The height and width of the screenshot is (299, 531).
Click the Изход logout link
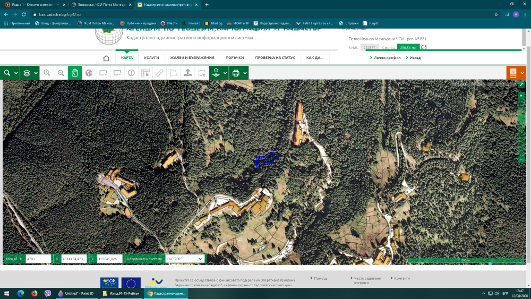415,57
